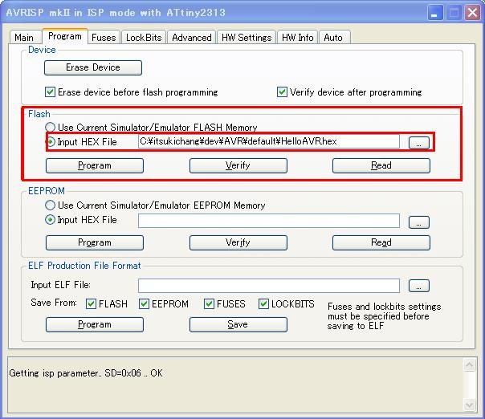Click Read in the EEPROM section
485x419 pixels.
pyautogui.click(x=381, y=242)
